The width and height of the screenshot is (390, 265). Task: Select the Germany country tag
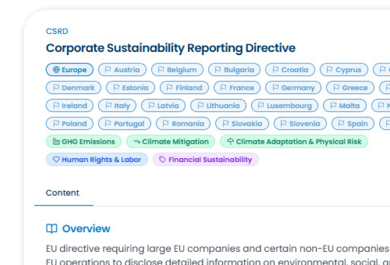(293, 88)
